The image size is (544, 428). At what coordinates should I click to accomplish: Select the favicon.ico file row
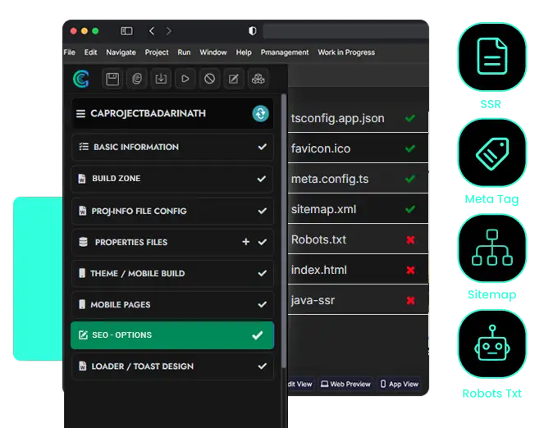358,148
